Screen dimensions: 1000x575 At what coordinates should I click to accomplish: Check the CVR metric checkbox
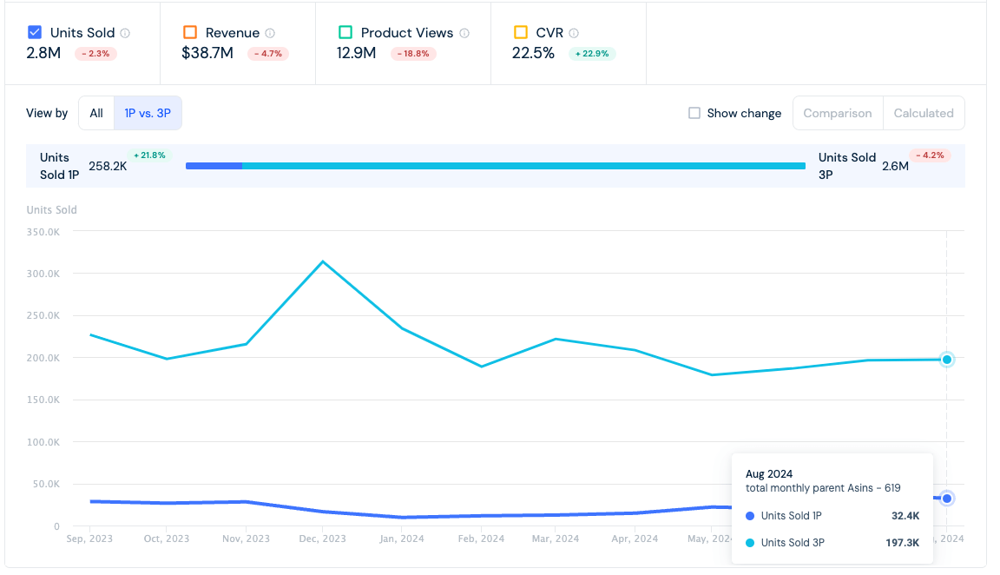(x=521, y=32)
